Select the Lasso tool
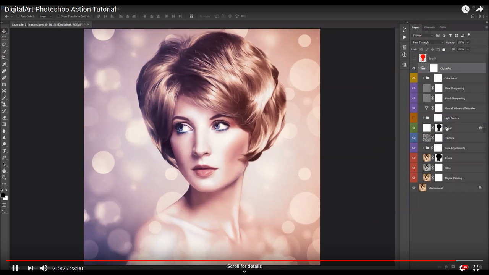Screen dimensions: 489x275 [4, 44]
